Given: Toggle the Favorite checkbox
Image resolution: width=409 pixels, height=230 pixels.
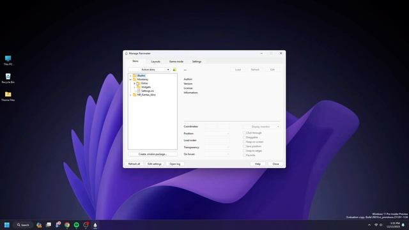Looking at the screenshot, I should 244,155.
